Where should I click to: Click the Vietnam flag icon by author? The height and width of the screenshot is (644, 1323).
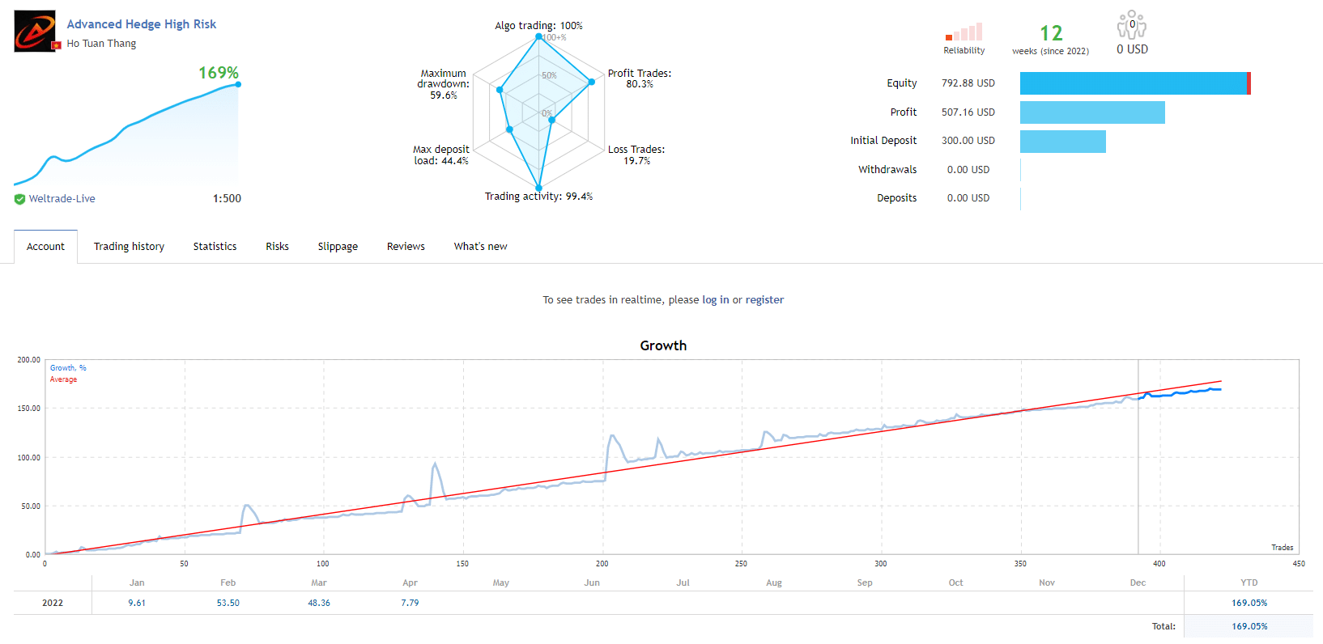tap(56, 45)
